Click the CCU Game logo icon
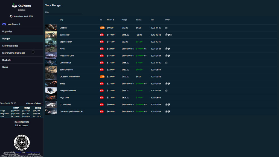Viewport: 279px width, 157px height. point(15,5)
